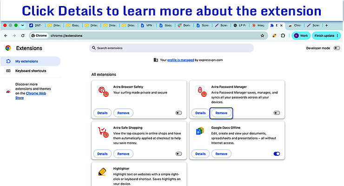Click into the Search extensions field
Viewport: 344px width, 186px height.
172,48
